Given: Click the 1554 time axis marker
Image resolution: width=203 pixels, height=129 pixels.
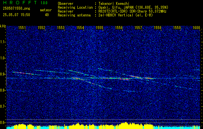Looking at the screenshot, I should pyautogui.click(x=80, y=27).
